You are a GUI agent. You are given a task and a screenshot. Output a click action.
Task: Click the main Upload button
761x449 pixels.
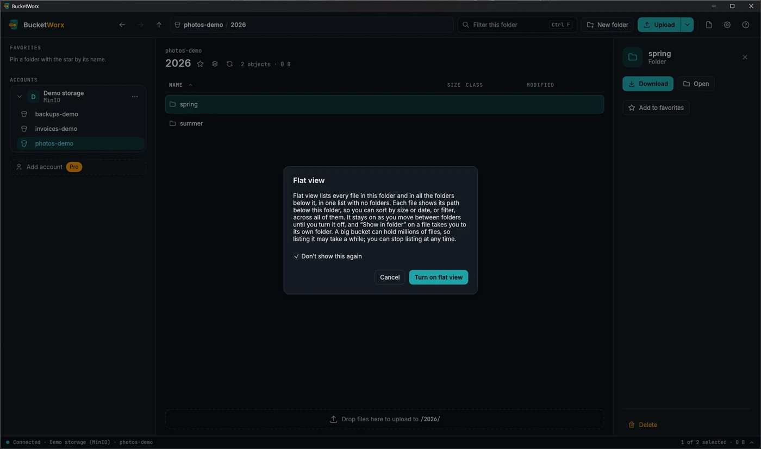[659, 25]
